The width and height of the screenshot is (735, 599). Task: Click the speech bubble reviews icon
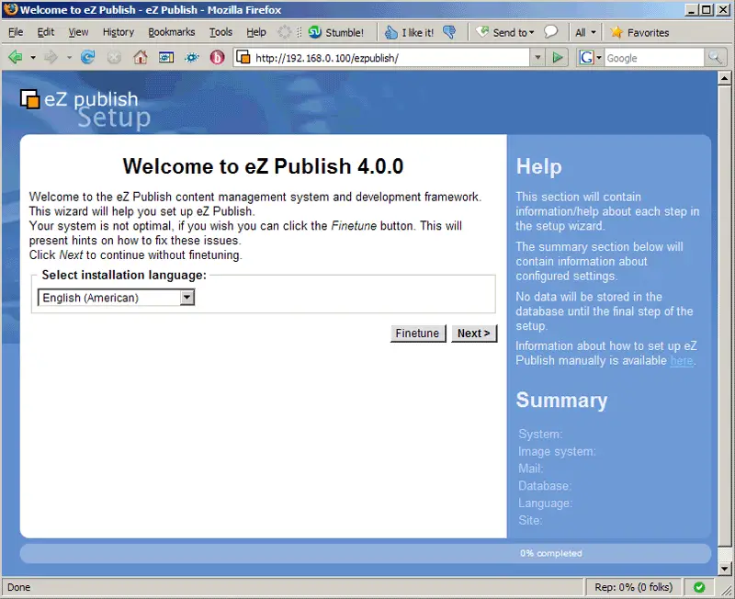(550, 32)
